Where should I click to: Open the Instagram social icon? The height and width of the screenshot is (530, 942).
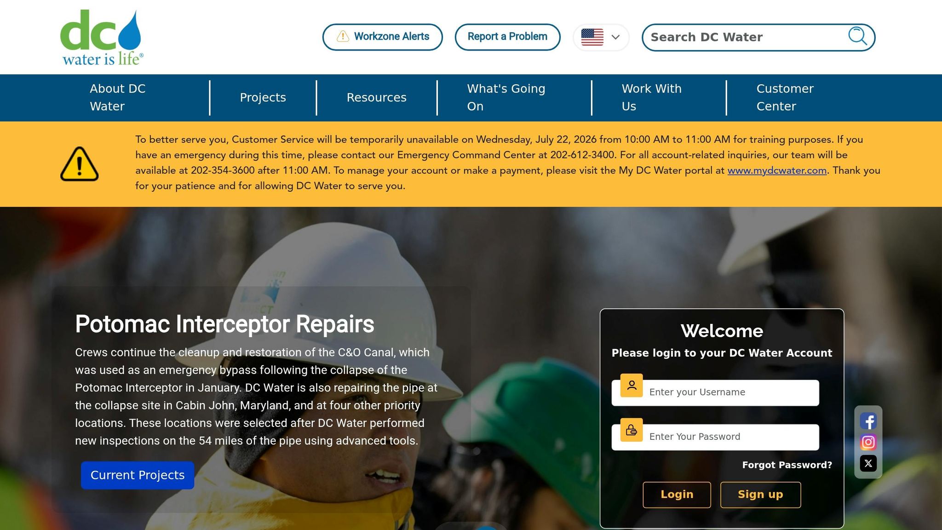tap(868, 442)
